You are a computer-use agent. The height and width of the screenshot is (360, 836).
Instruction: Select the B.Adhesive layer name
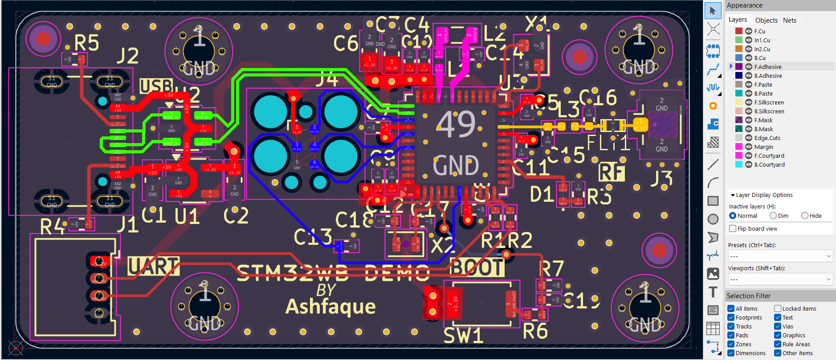768,76
